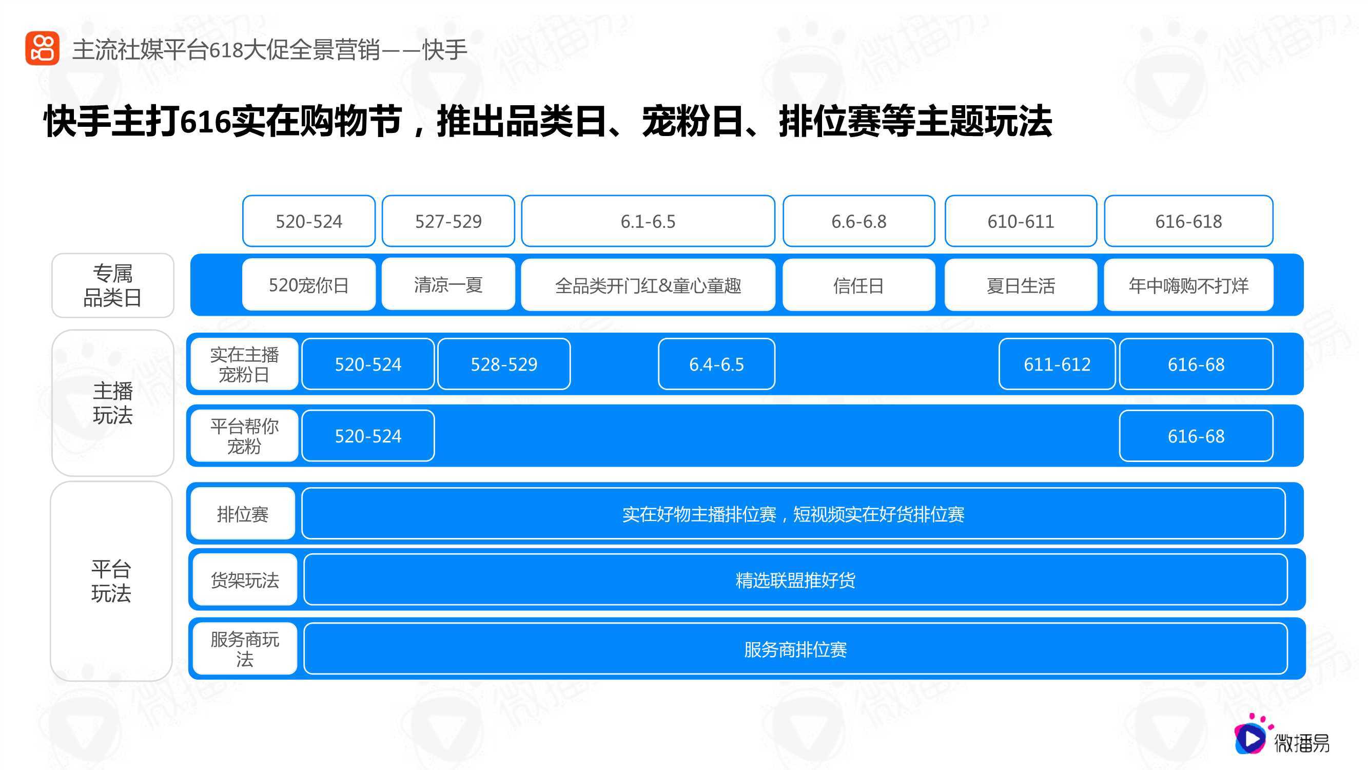
Task: Click 616-68 in the 平台帮你宠粉 row
Action: (x=1196, y=436)
